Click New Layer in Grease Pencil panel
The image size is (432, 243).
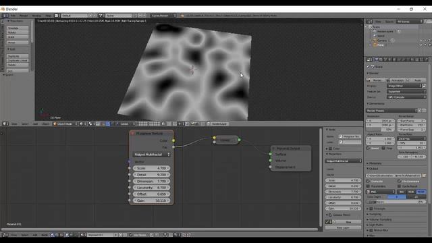343,227
